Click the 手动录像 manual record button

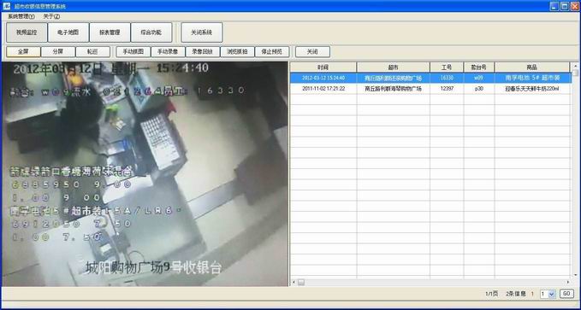[x=168, y=52]
